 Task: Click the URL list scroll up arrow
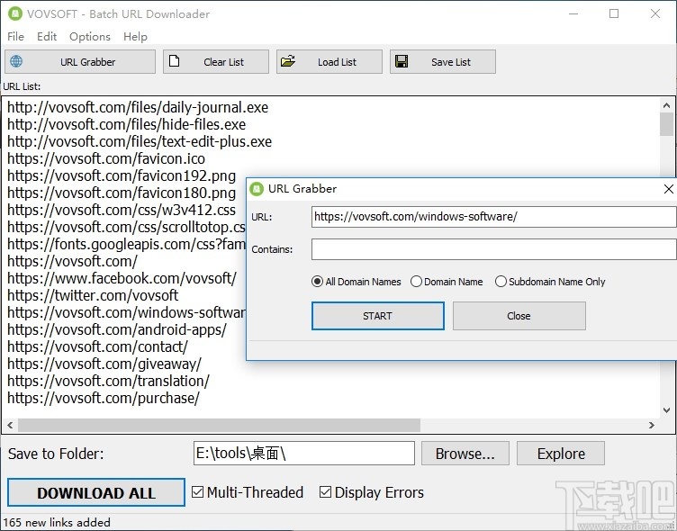(x=666, y=105)
